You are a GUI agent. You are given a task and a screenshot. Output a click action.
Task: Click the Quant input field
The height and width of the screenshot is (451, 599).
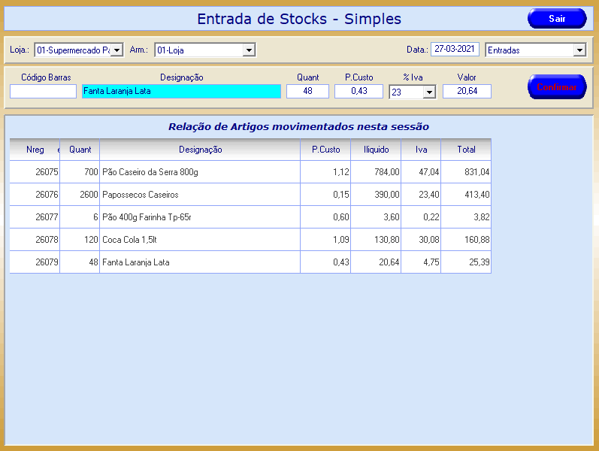point(307,91)
